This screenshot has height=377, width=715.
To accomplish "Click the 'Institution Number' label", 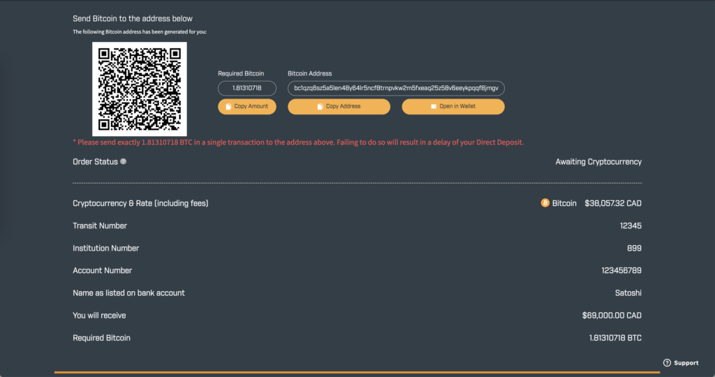I will click(106, 248).
